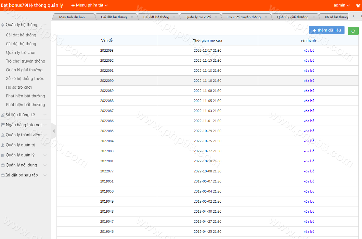Close the Quản lý giải thưởng tab
362x239 pixels.
tap(314, 17)
